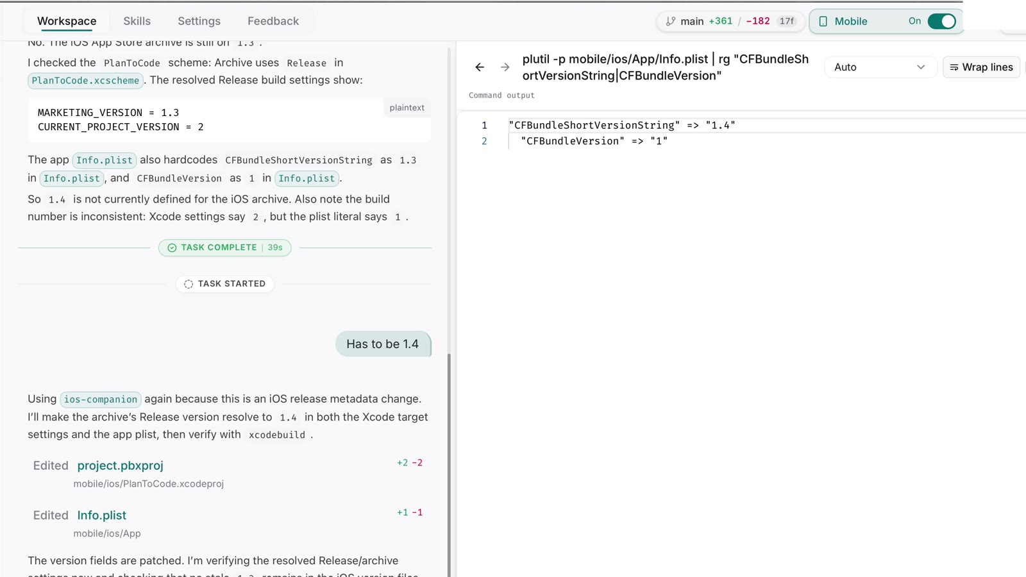Click the ios-companion skill tag
The width and height of the screenshot is (1026, 577).
tap(101, 399)
